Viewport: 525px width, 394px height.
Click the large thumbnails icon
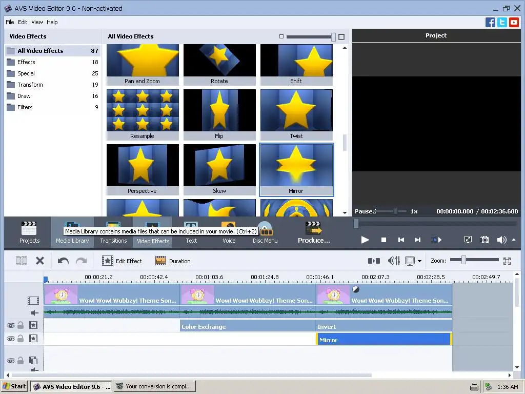pos(341,37)
